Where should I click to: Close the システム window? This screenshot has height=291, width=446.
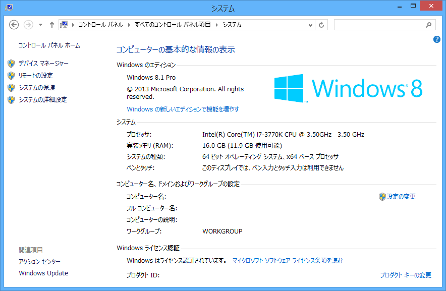(431, 6)
